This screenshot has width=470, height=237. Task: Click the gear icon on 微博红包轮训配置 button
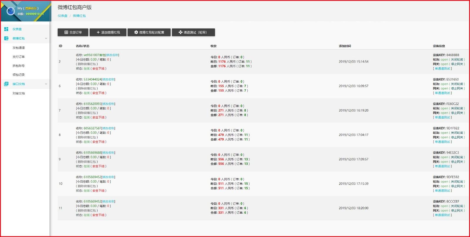(136, 32)
